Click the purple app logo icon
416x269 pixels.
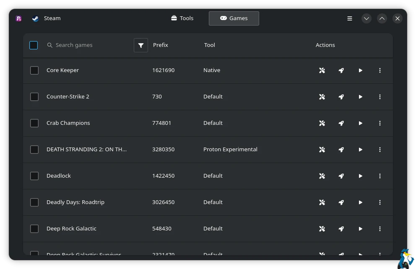(x=18, y=18)
